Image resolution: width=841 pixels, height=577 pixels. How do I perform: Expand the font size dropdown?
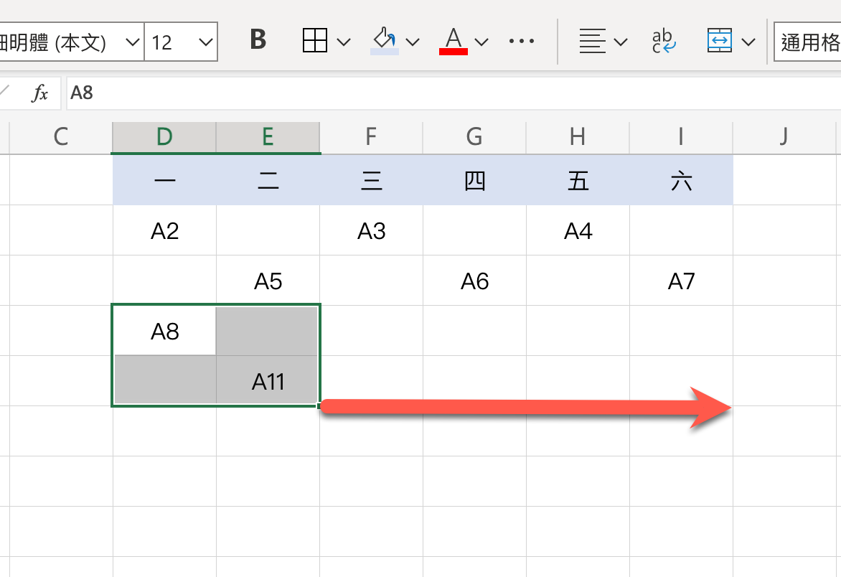click(206, 42)
